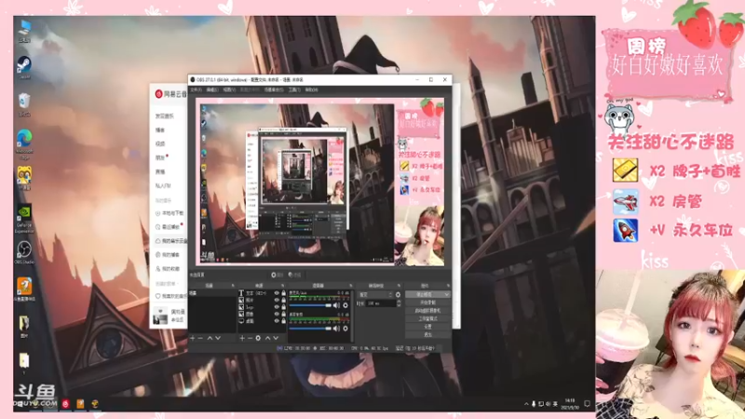Toggle eye visibility of the Logo source

click(x=277, y=307)
